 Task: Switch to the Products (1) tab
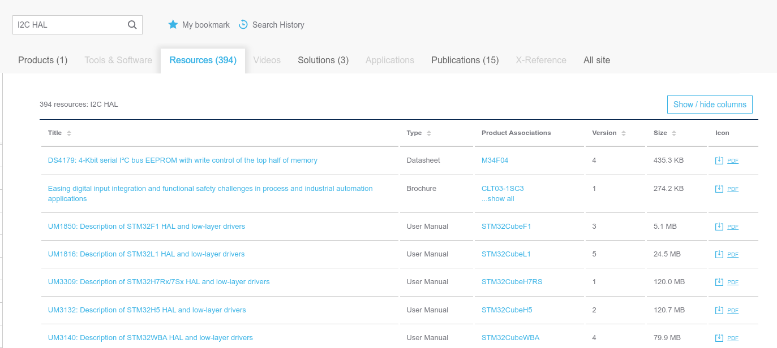[x=42, y=60]
